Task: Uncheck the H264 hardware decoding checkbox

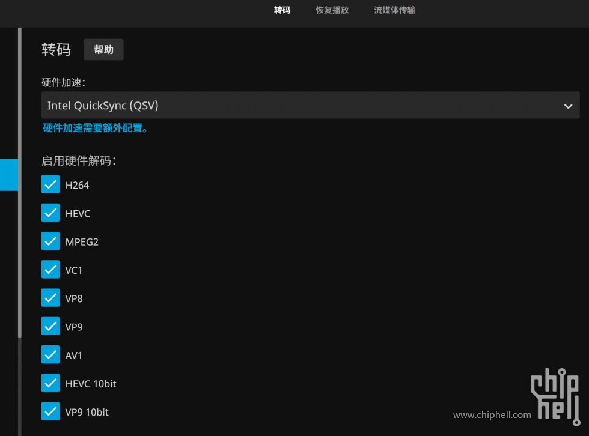Action: tap(50, 184)
